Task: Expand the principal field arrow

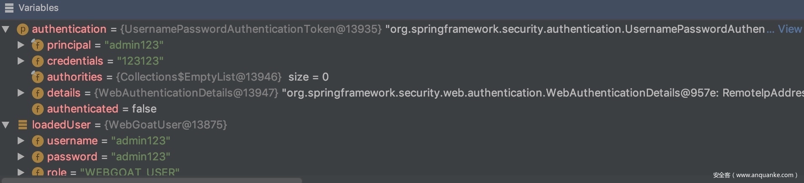Action: (x=21, y=45)
